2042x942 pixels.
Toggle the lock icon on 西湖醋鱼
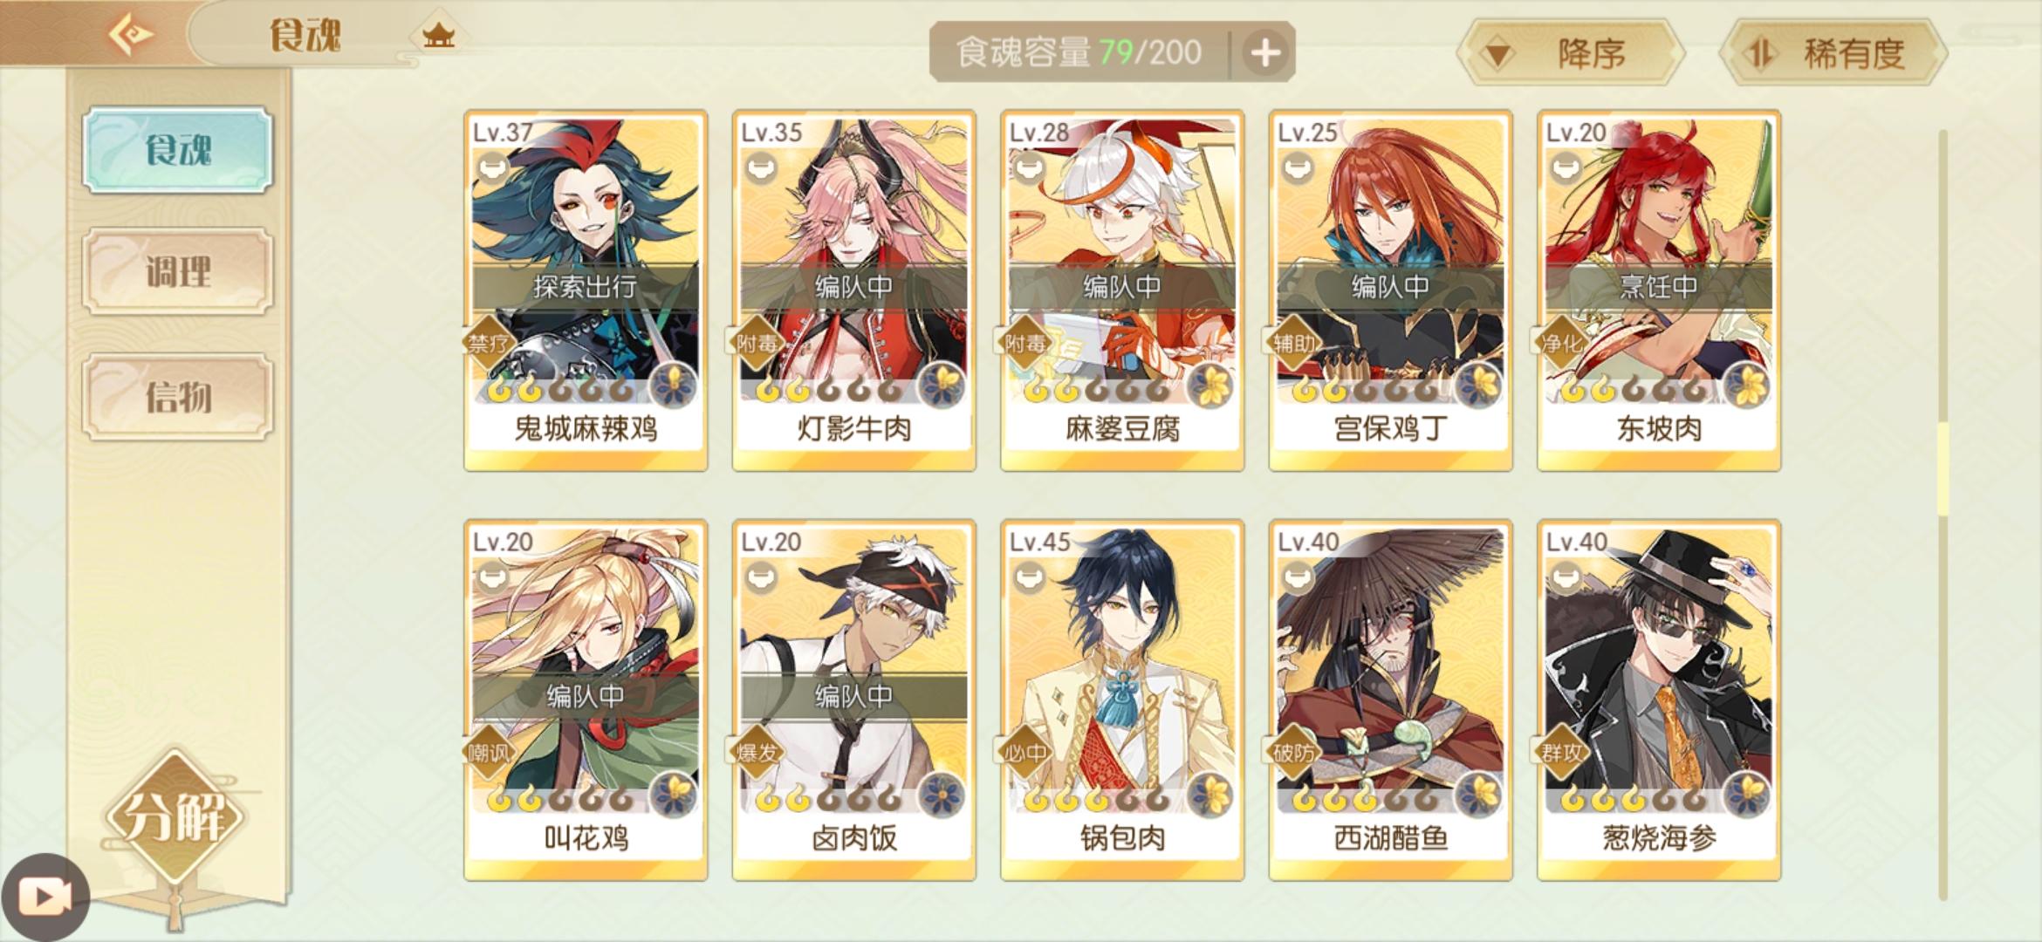(x=1298, y=577)
